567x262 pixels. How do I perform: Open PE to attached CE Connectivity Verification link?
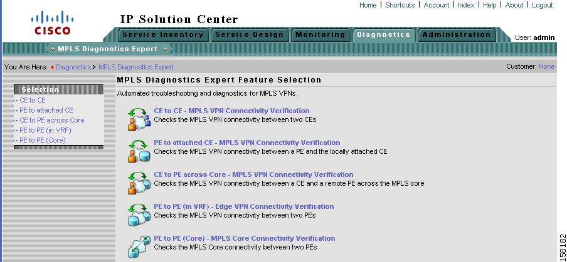pyautogui.click(x=247, y=143)
